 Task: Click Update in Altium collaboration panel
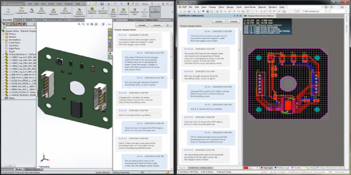(219, 21)
